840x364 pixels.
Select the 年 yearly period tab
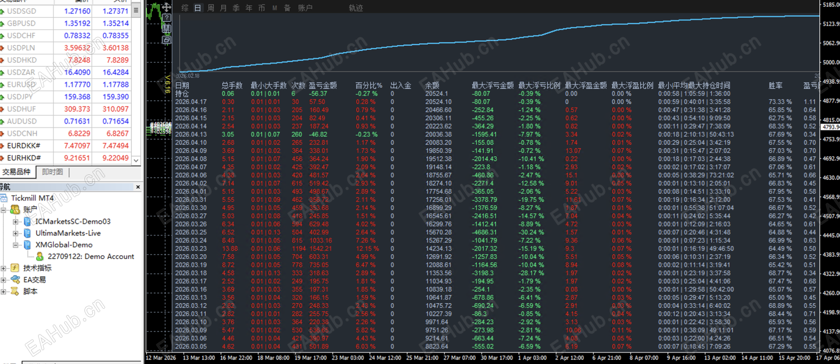click(x=249, y=8)
